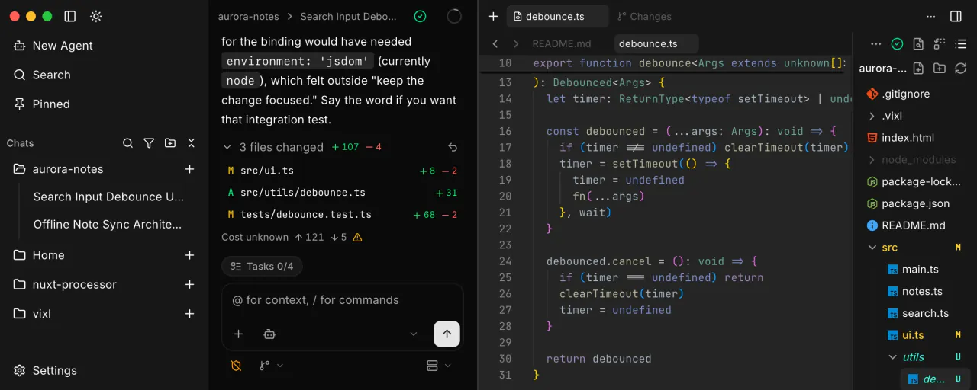Add a chat to nuxt-processor with plus
Viewport: 977px width, 390px height.
click(x=190, y=284)
